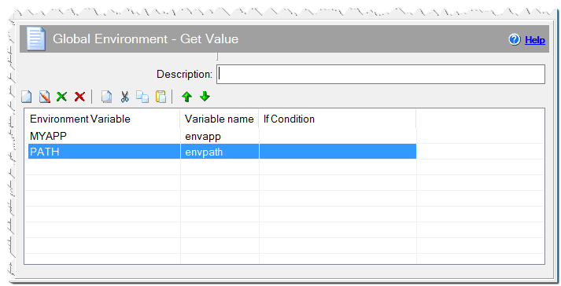561x286 pixels.
Task: Select the MYAPP environment variable row
Action: pos(222,136)
